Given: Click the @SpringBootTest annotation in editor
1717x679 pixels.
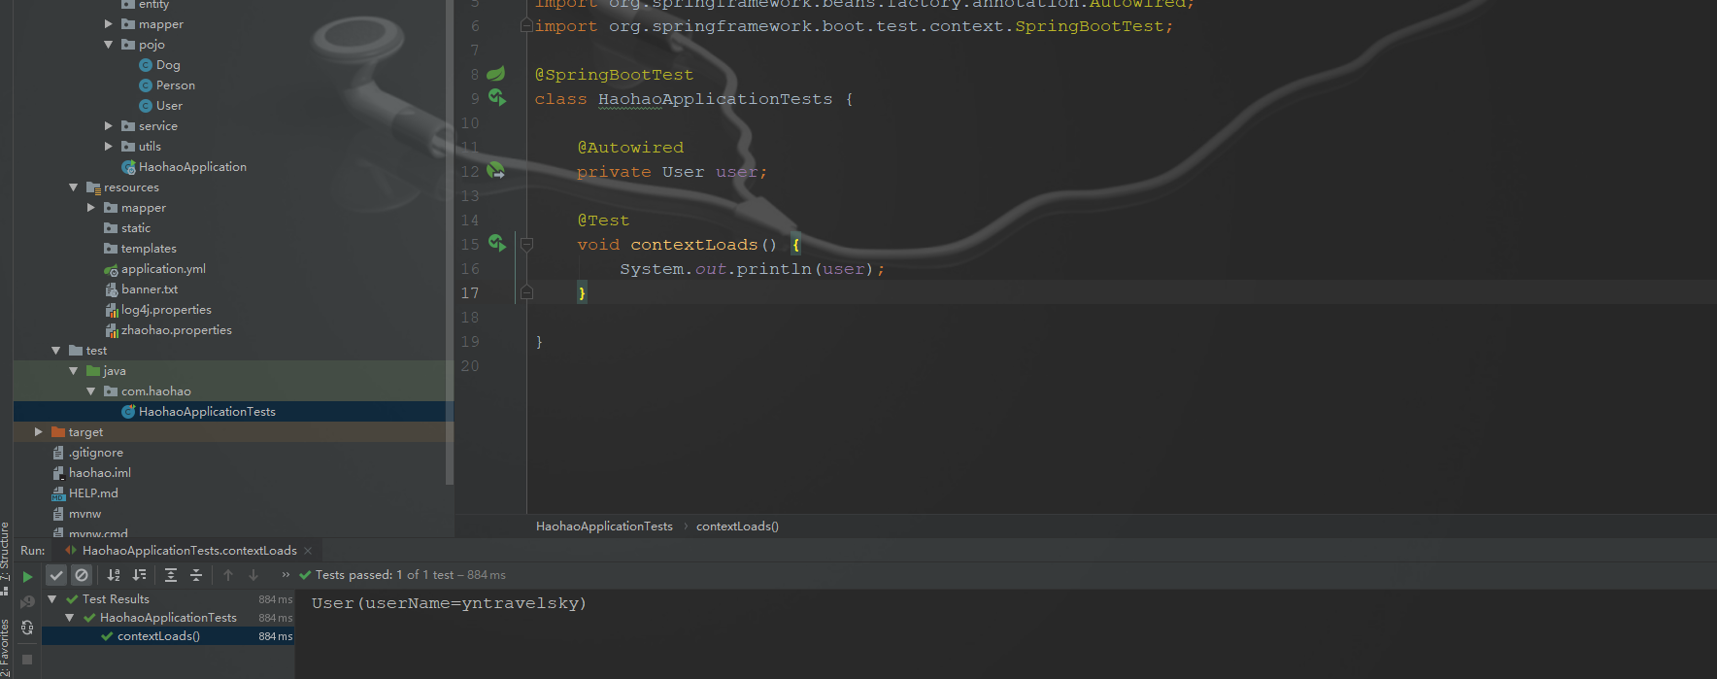Looking at the screenshot, I should [614, 75].
